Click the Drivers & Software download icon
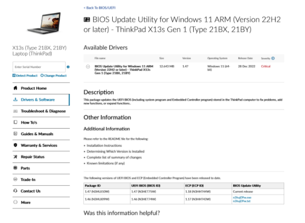305x223 pixels. [15, 99]
